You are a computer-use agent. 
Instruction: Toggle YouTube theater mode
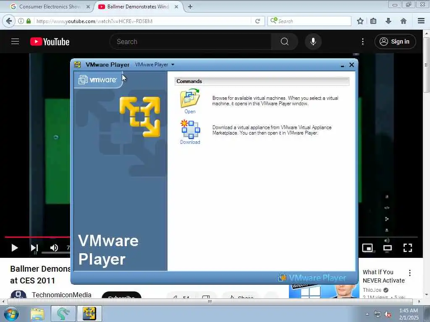(x=388, y=248)
